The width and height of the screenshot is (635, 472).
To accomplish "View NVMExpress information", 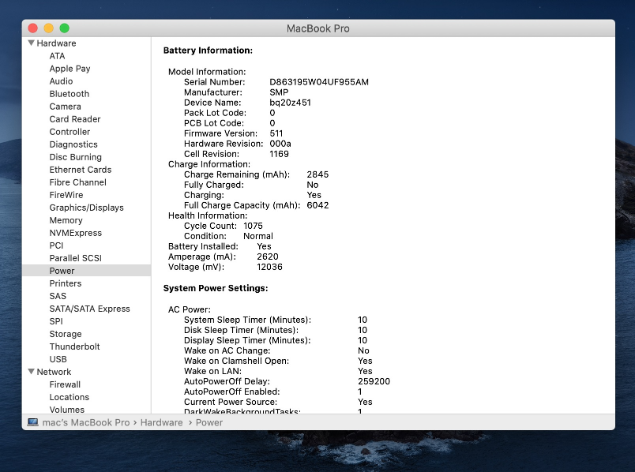I will point(75,233).
